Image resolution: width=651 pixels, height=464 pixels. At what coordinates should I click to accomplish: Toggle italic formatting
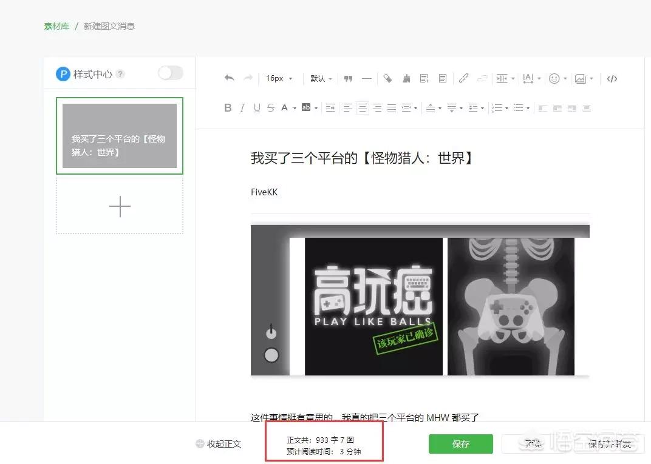click(242, 108)
